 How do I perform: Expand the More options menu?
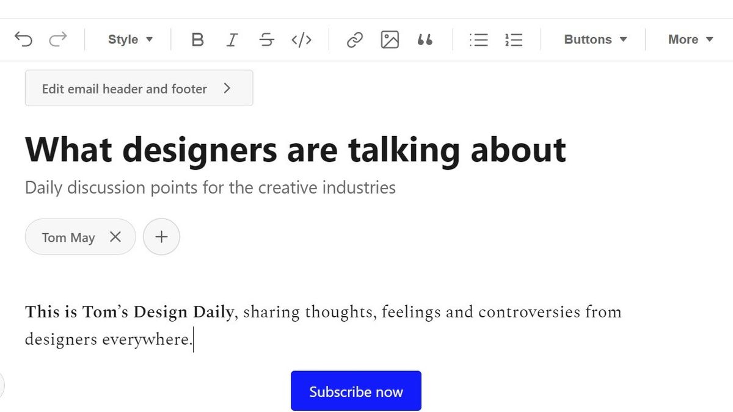click(x=690, y=40)
